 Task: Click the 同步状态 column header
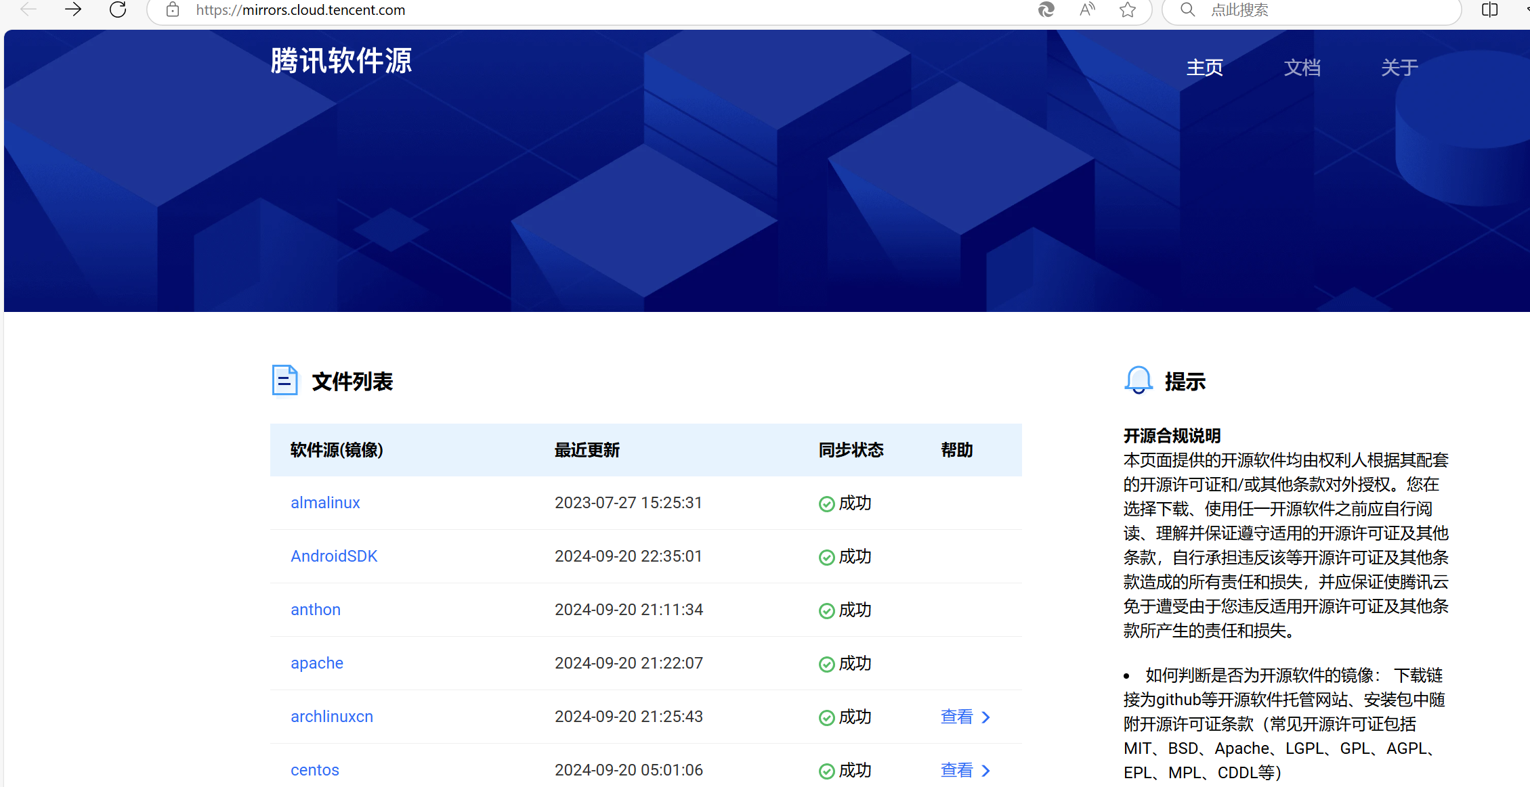[851, 450]
